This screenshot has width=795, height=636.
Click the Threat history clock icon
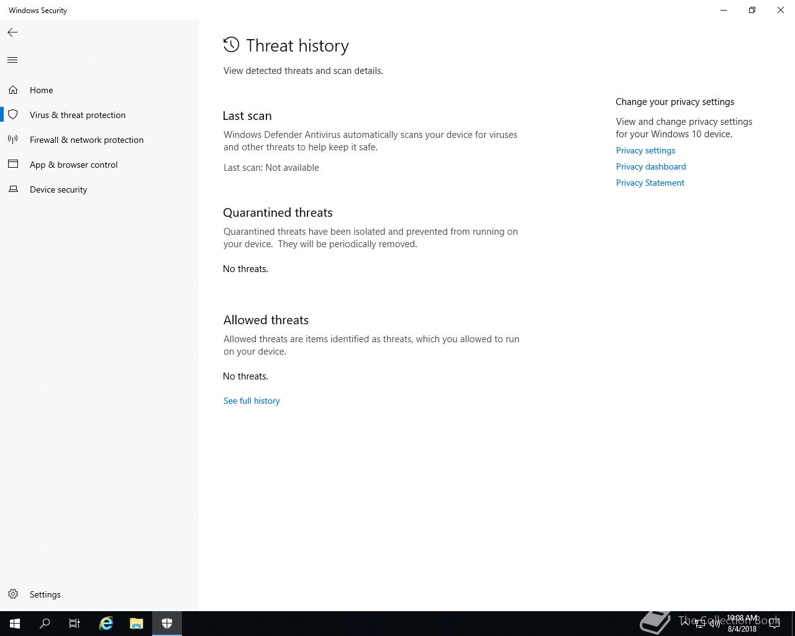tap(231, 45)
